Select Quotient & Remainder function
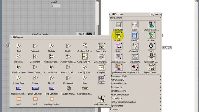The width and height of the screenshot is (199, 112). click(x=85, y=46)
